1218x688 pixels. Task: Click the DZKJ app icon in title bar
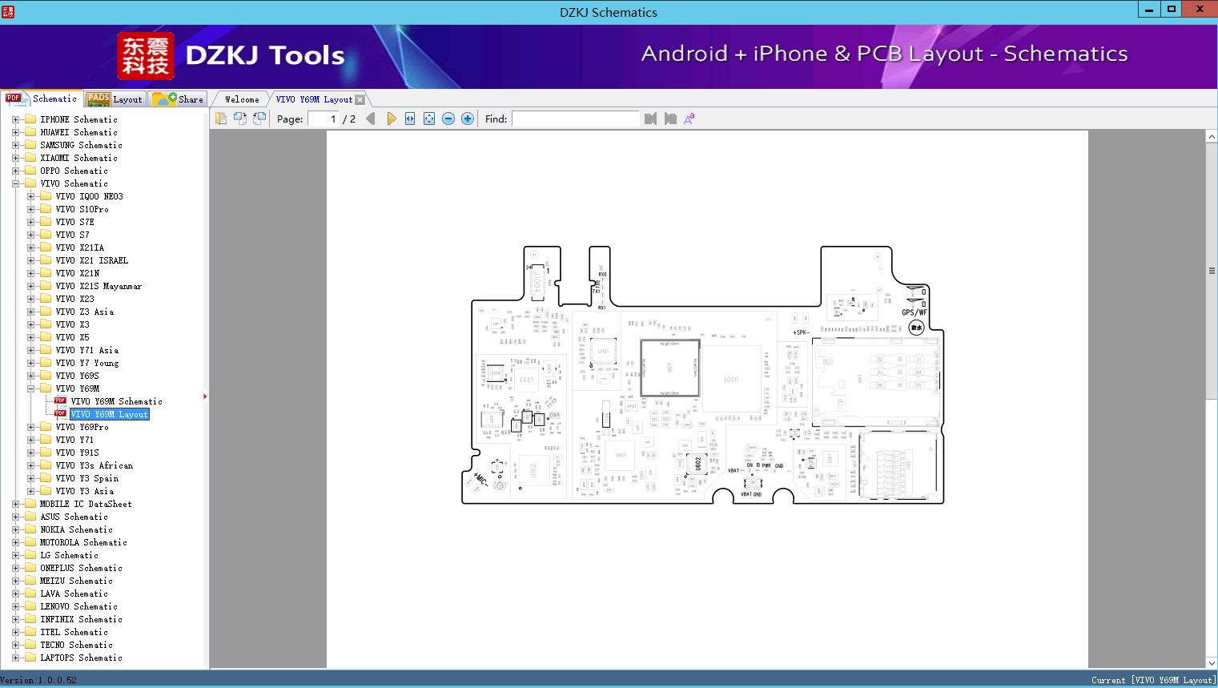7,11
